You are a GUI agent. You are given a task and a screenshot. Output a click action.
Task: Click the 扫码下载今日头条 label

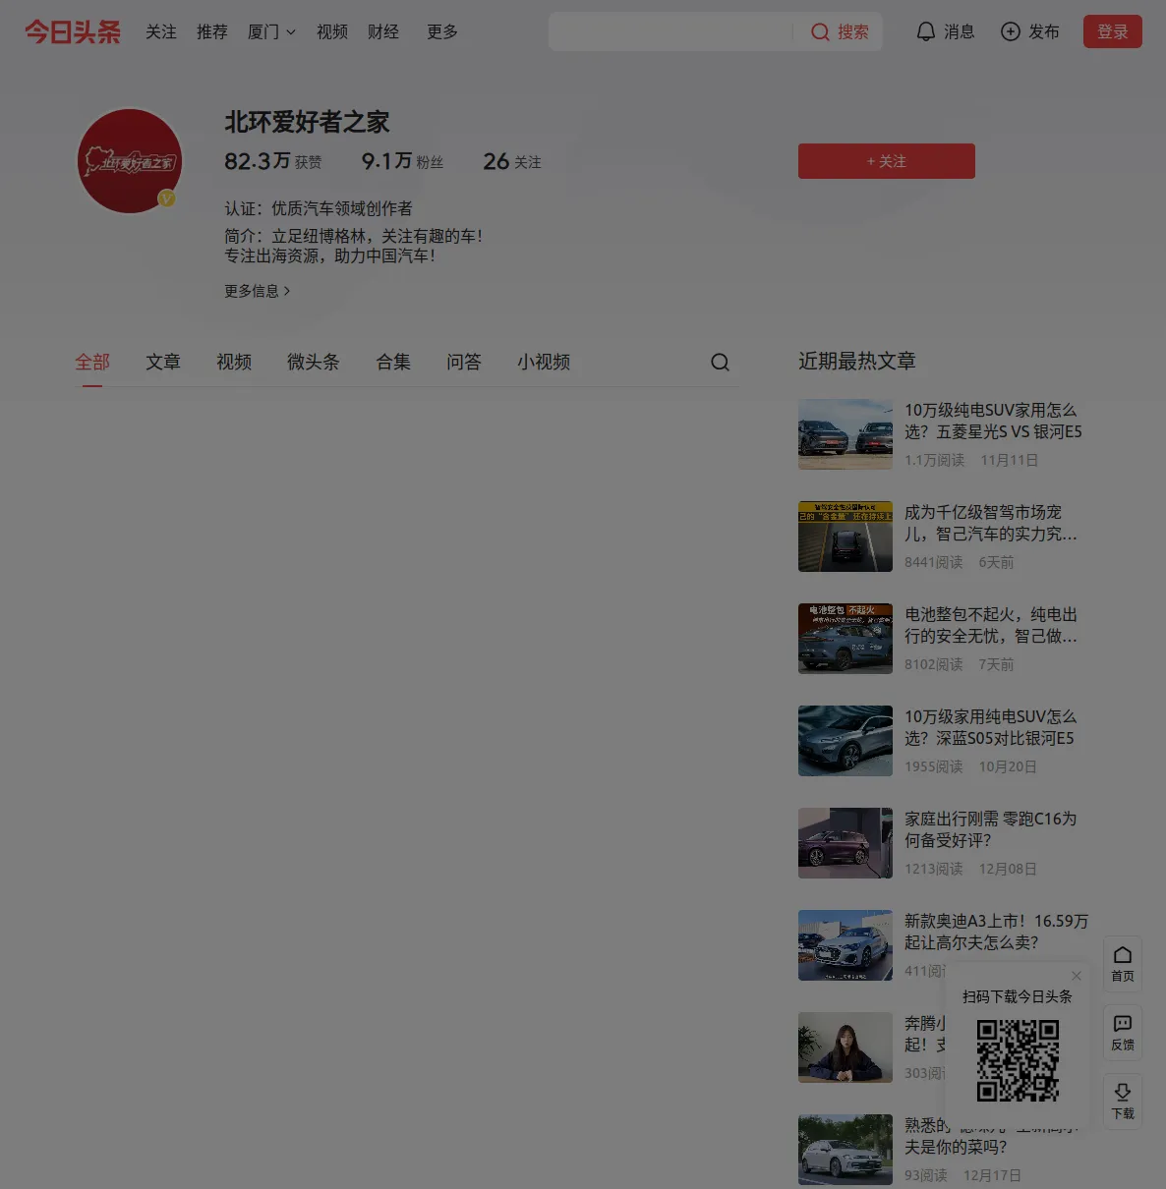[1018, 996]
